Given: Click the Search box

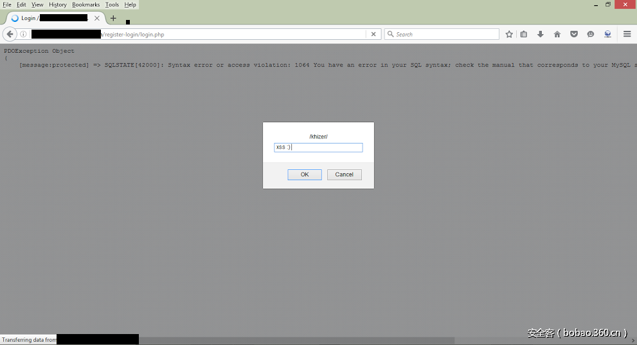Looking at the screenshot, I should [x=442, y=34].
